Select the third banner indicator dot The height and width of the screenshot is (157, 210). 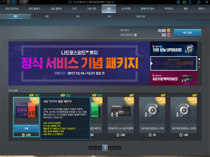coord(199,67)
